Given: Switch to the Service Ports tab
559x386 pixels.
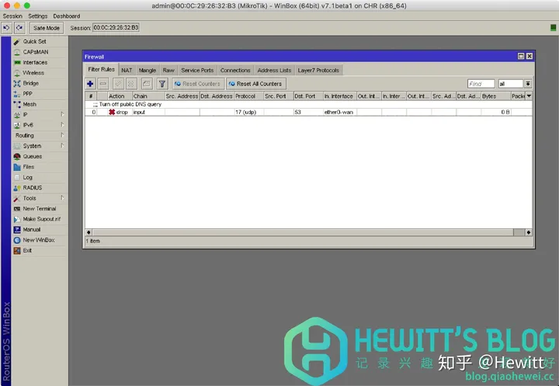Looking at the screenshot, I should click(x=197, y=70).
